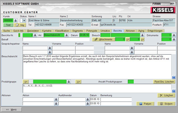Image resolution: width=178 pixels, height=113 pixels.
Task: Open lookup for first Ausführender field
Action: [87, 99]
